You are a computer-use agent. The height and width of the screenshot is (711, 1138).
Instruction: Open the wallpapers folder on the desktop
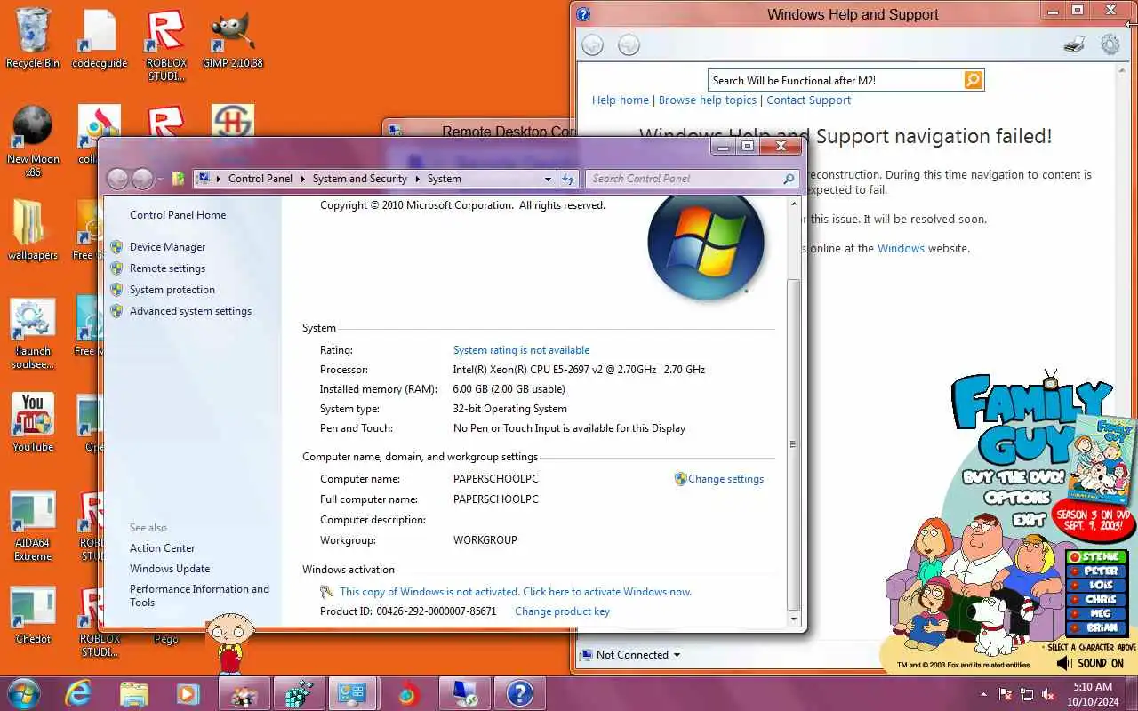pos(33,231)
